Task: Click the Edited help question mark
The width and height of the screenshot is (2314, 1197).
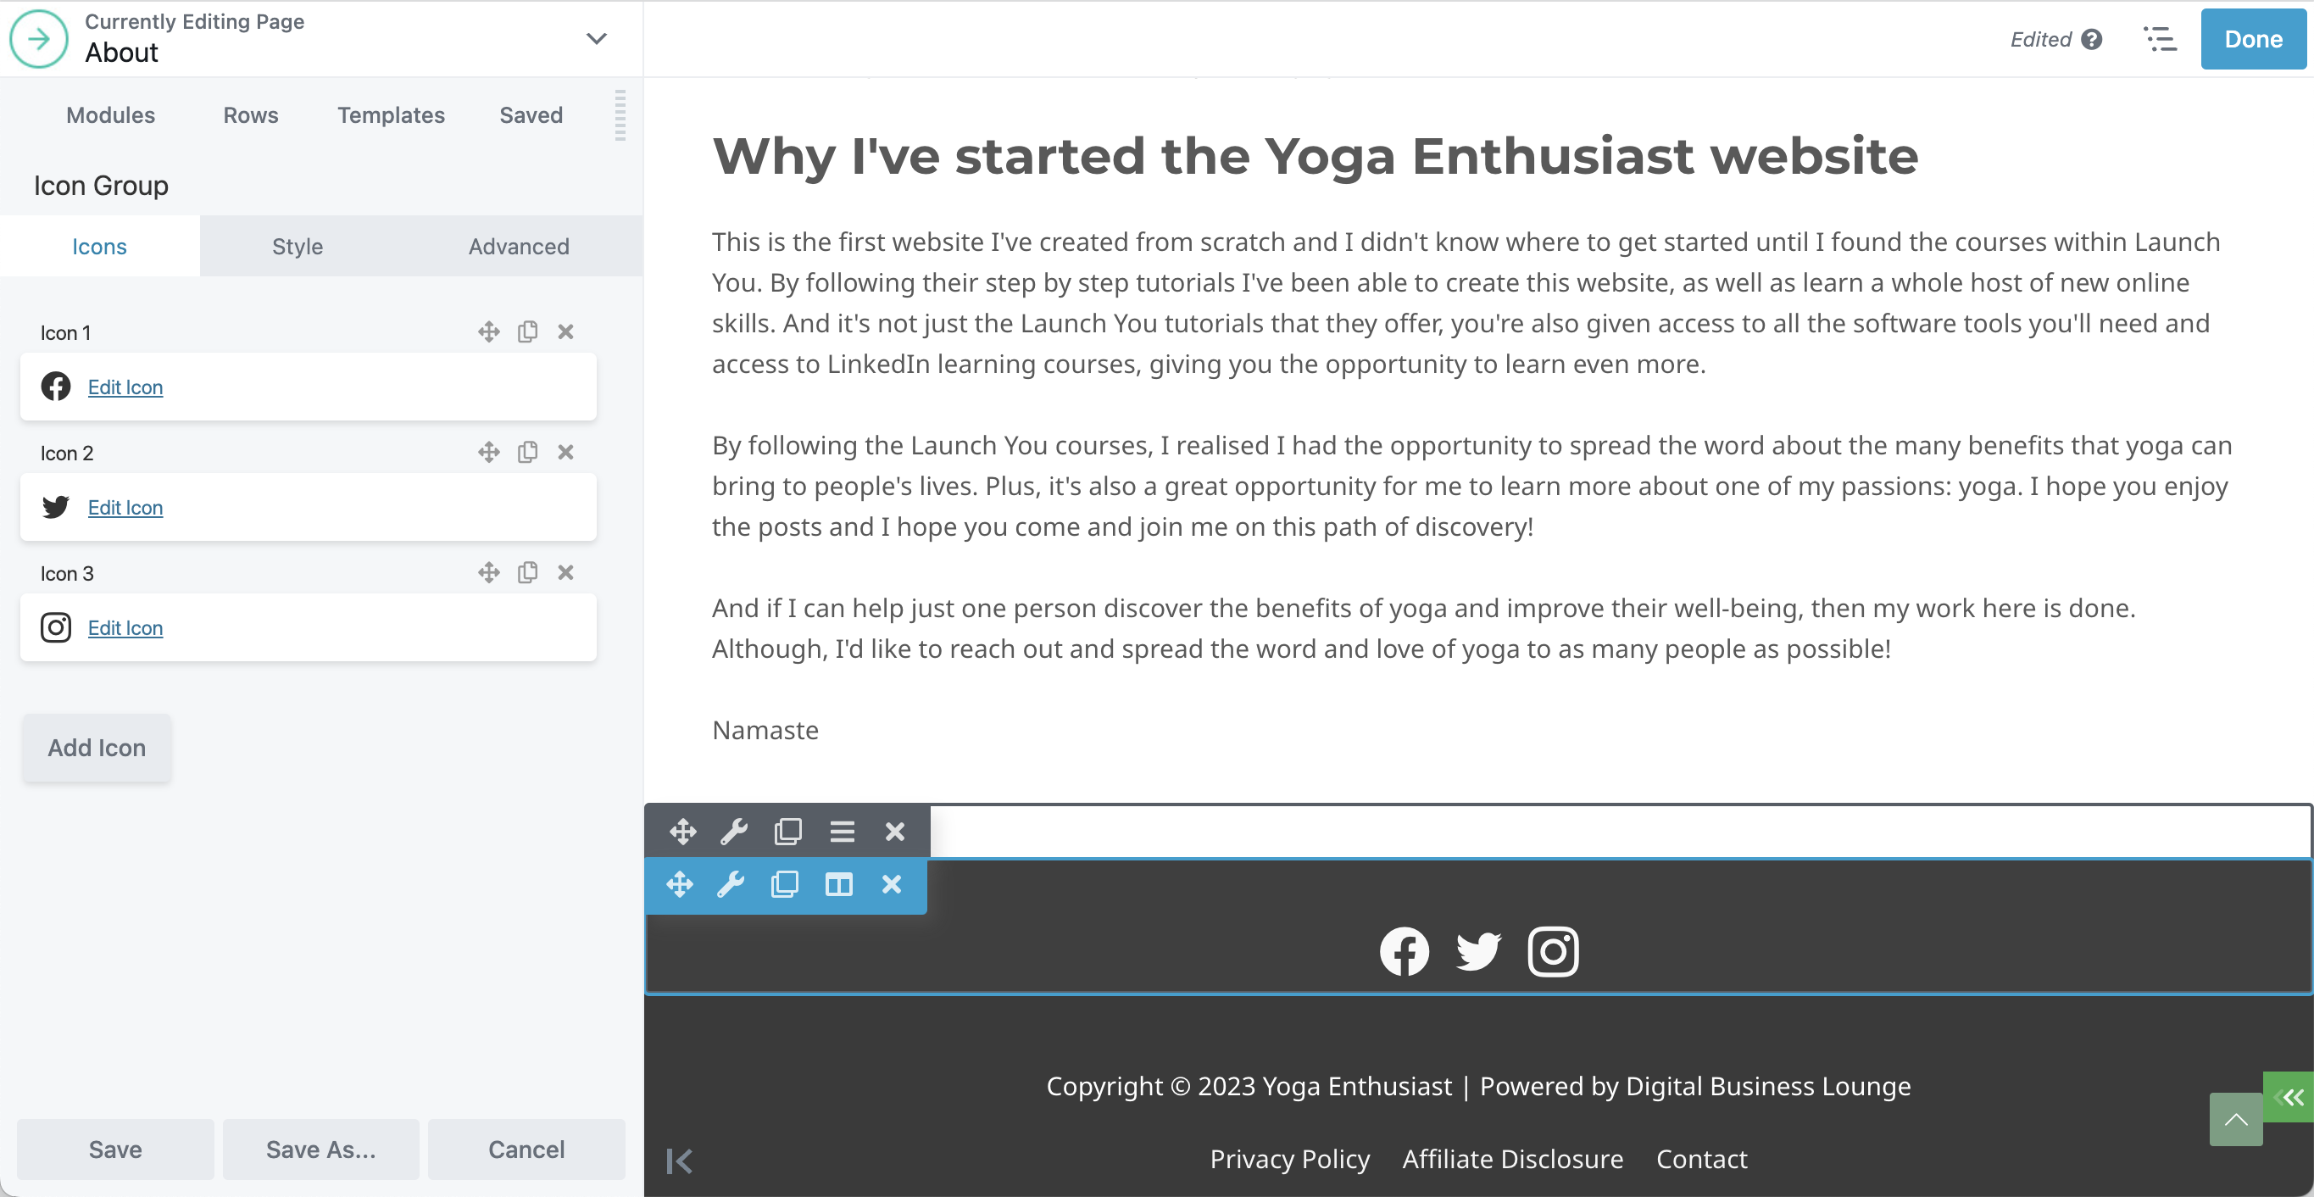Action: (x=2092, y=40)
